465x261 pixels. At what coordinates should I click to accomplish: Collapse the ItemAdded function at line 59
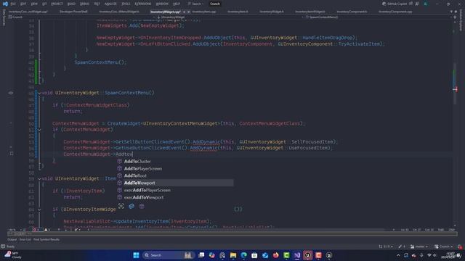(39, 179)
